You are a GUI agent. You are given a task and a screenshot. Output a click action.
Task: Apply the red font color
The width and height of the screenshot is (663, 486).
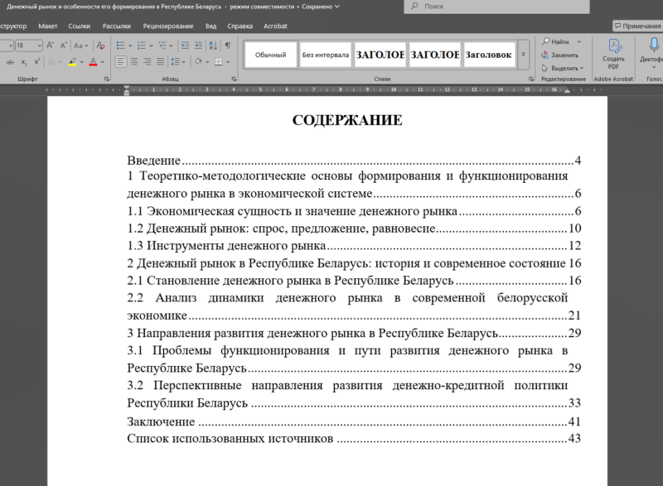tap(94, 62)
